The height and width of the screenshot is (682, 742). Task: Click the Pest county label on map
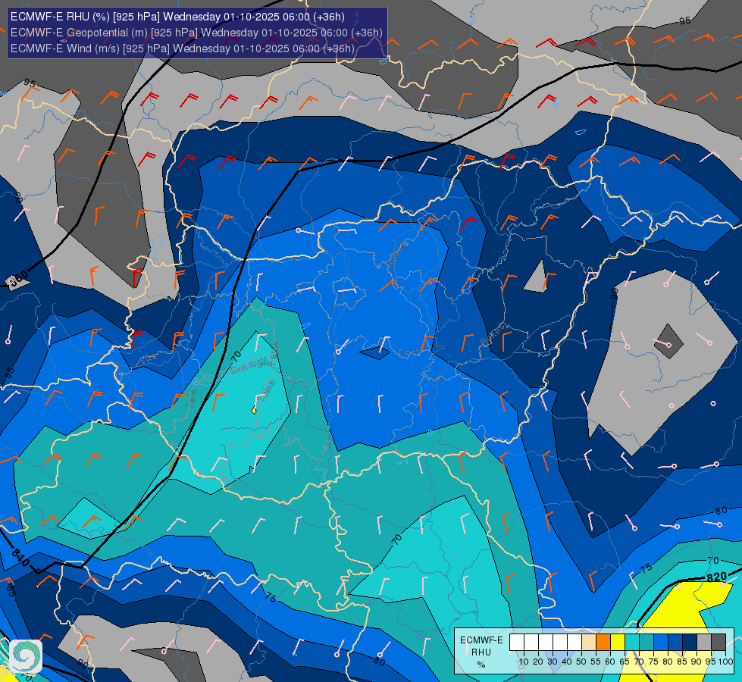(408, 352)
